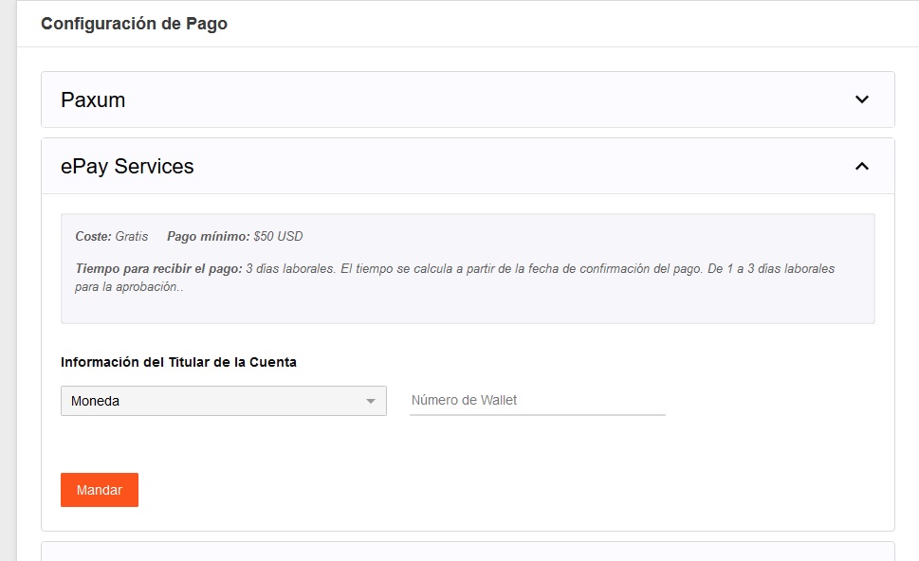The height and width of the screenshot is (561, 919).
Task: Expand the Paxum section chevron
Action: tap(861, 100)
